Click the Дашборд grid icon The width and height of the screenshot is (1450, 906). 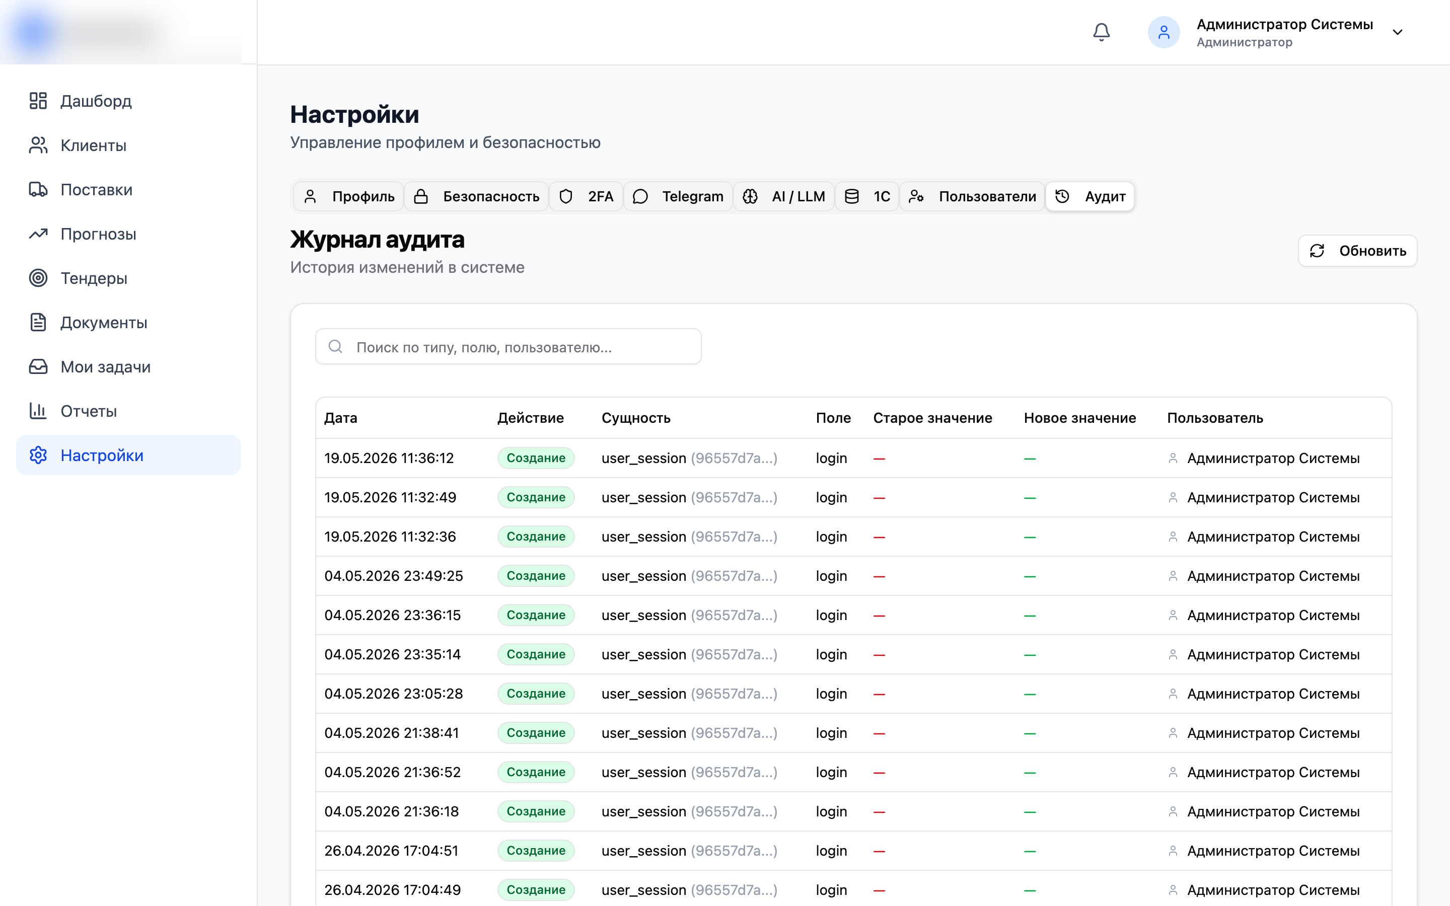click(x=38, y=101)
